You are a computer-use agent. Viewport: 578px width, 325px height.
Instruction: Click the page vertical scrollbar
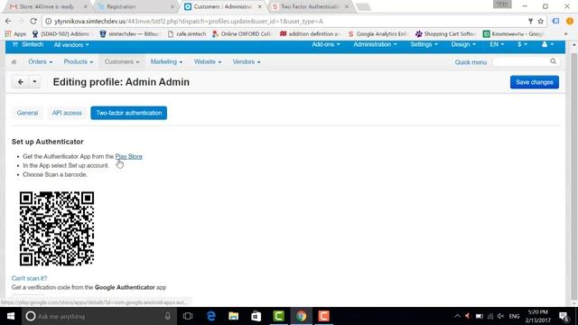(573, 173)
